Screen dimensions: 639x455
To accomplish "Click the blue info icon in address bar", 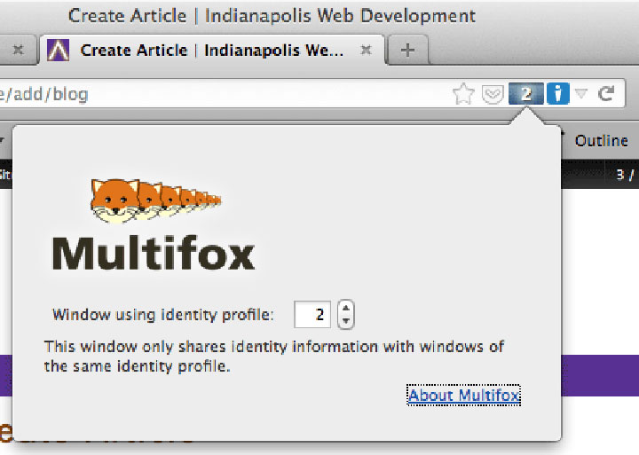I will point(557,94).
